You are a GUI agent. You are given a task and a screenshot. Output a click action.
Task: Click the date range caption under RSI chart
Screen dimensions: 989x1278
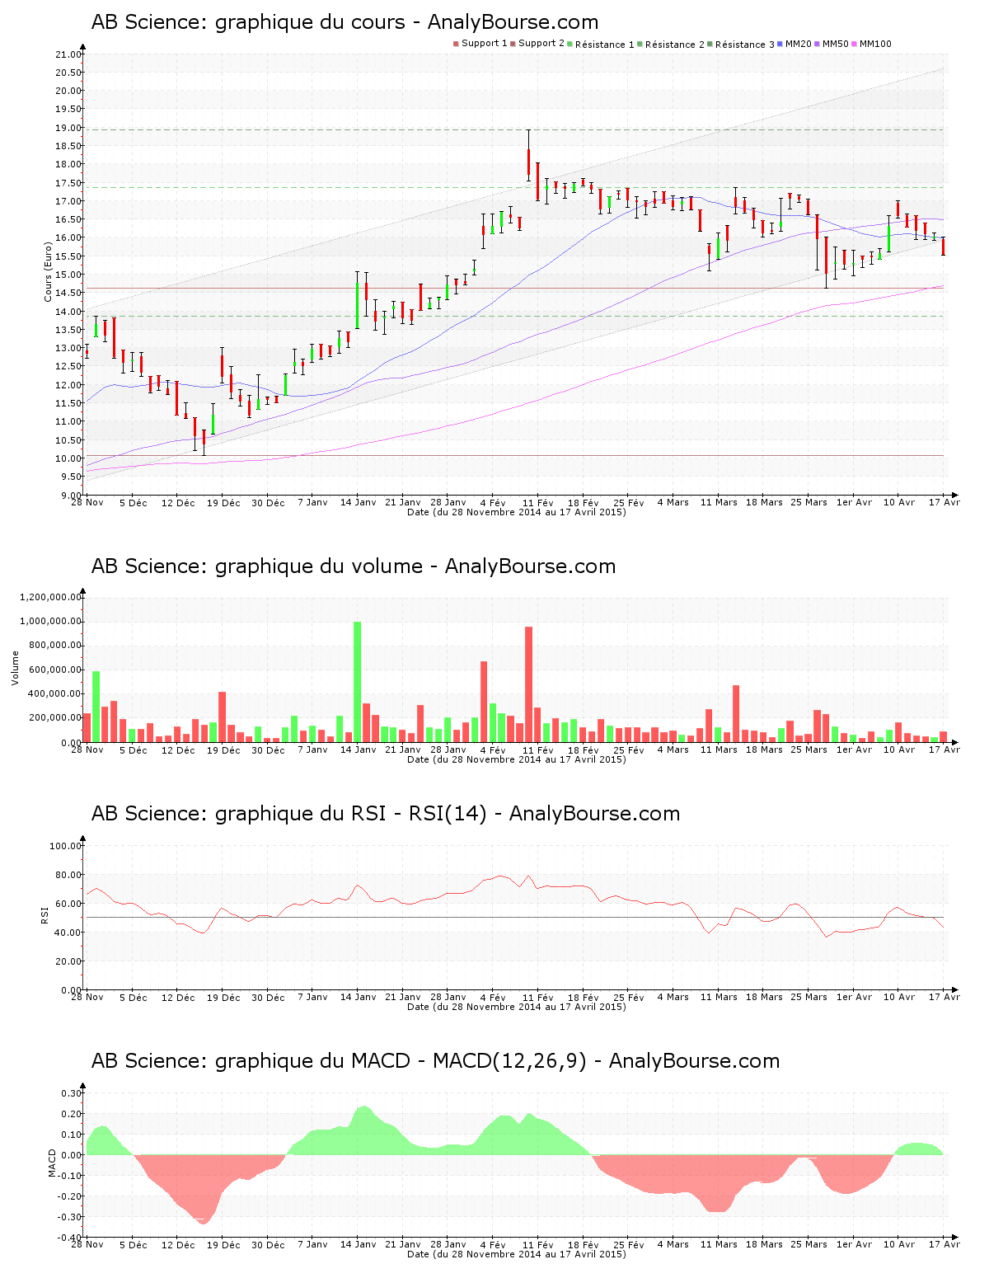[x=517, y=1007]
